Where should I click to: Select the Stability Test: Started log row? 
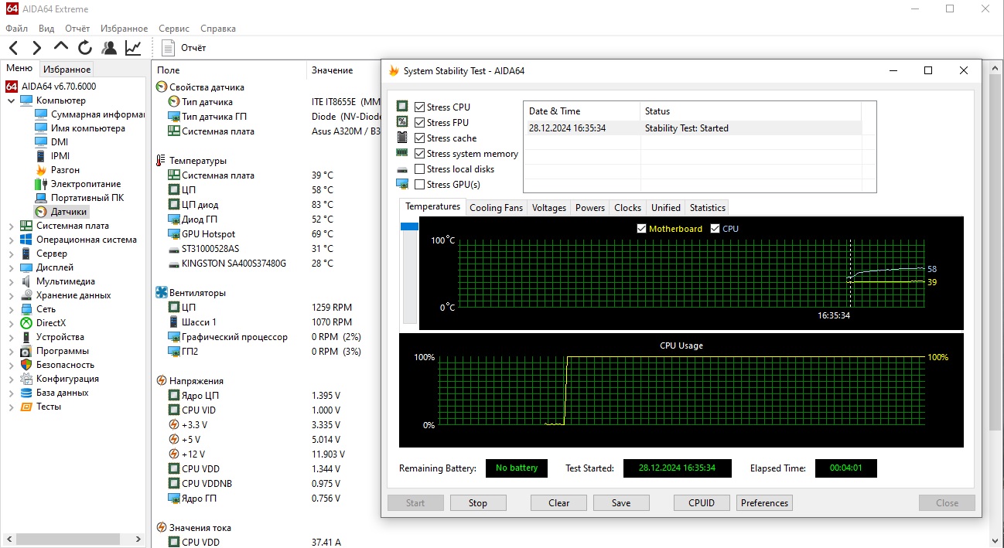click(692, 128)
